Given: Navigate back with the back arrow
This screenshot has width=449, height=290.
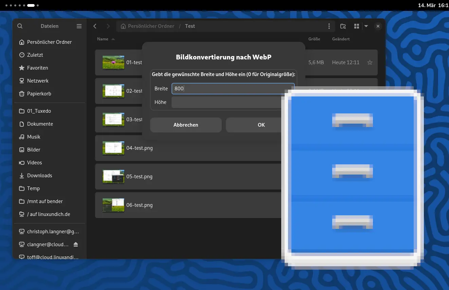Looking at the screenshot, I should coord(95,26).
